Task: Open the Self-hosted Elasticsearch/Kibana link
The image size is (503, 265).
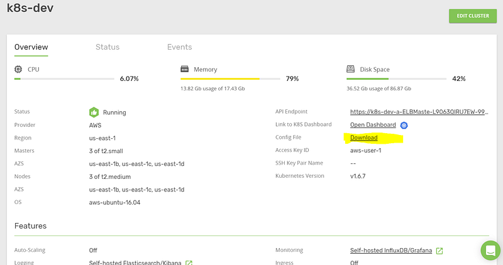Action: (135, 262)
